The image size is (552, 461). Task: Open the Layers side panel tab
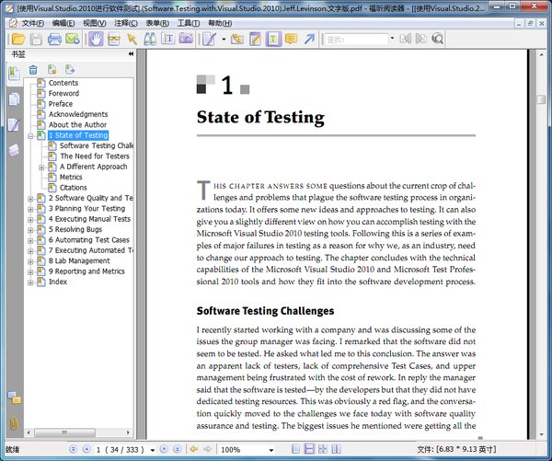click(x=14, y=150)
